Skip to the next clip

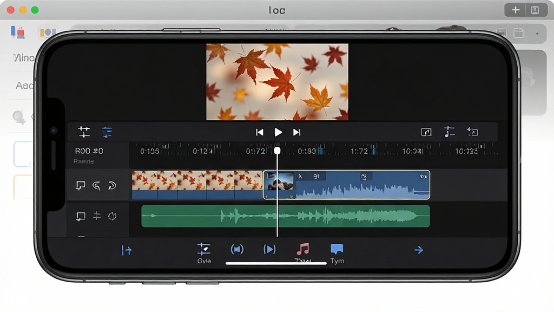click(x=297, y=132)
